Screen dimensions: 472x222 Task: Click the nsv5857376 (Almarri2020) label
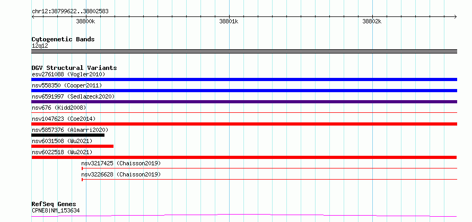(70, 130)
